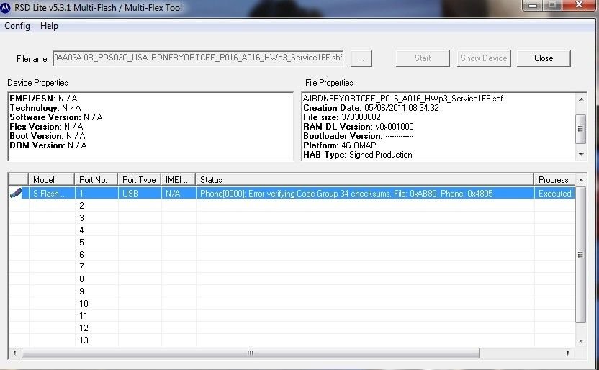This screenshot has height=370, width=599.
Task: Click the 'Executed' progress cell
Action: (x=554, y=193)
